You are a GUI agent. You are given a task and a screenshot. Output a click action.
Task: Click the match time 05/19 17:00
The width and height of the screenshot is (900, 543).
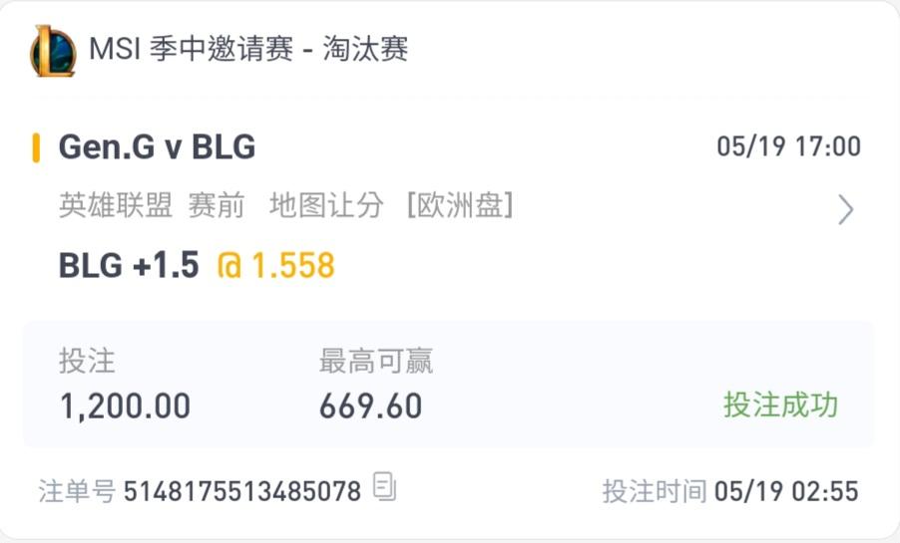pyautogui.click(x=788, y=146)
